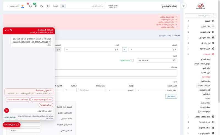Click أين أجد التقارير suggestion chip
The height and width of the screenshot is (135, 220).
pyautogui.click(x=46, y=105)
